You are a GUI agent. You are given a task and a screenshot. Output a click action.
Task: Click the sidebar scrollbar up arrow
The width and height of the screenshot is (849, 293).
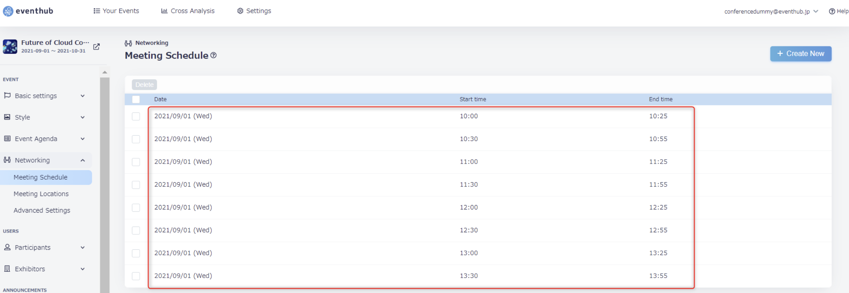[104, 72]
